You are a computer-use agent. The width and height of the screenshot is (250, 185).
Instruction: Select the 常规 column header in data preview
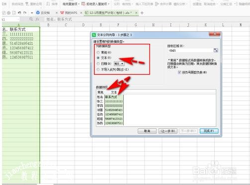100,92
